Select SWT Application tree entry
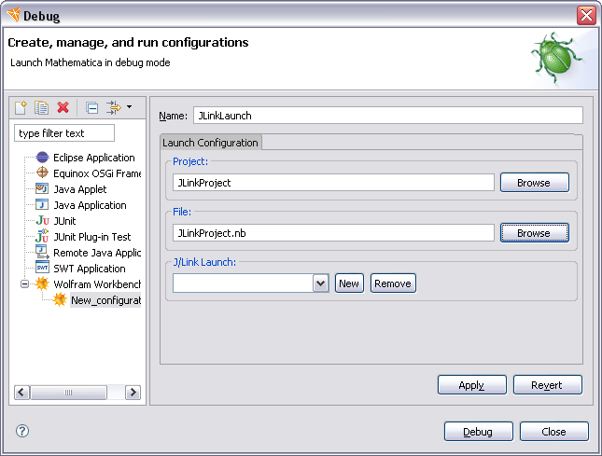This screenshot has width=602, height=456. [90, 269]
